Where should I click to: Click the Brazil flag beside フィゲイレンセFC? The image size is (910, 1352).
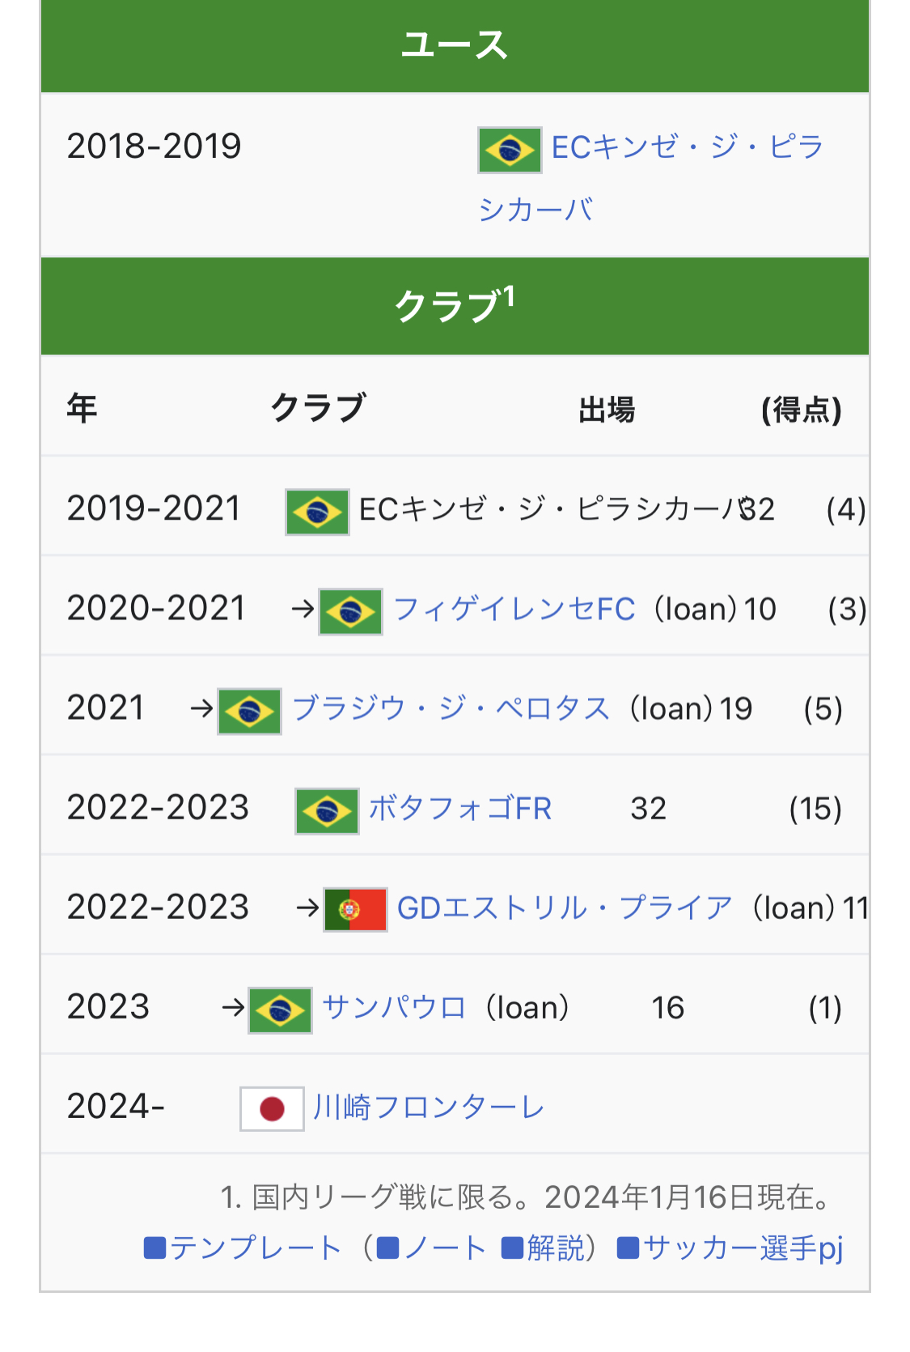click(x=350, y=611)
